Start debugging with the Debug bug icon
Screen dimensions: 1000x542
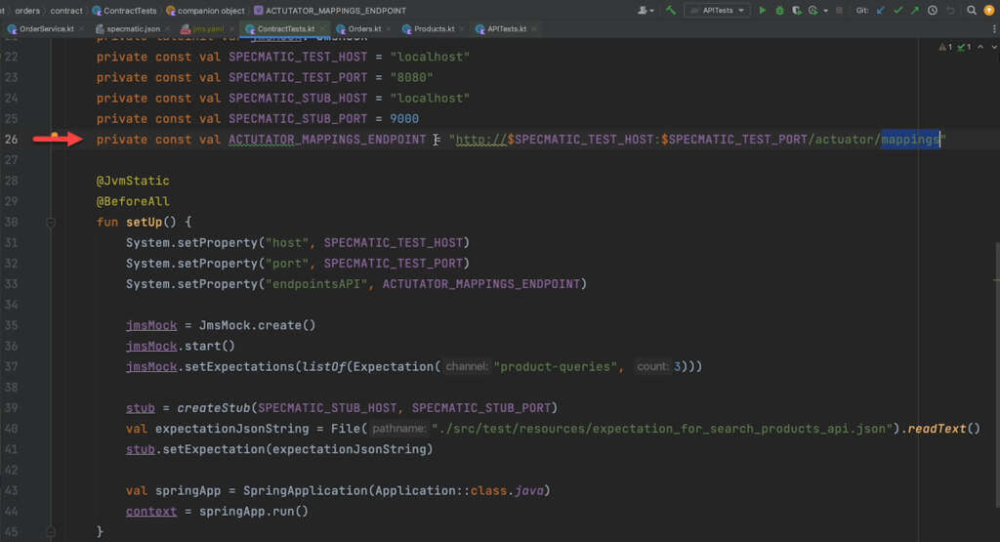pos(779,10)
